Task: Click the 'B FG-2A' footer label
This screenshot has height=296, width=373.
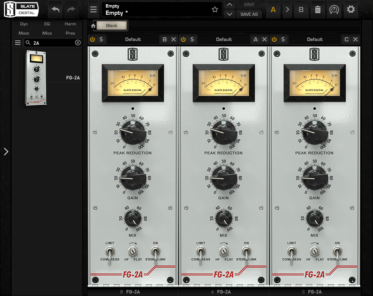Action: [130, 292]
